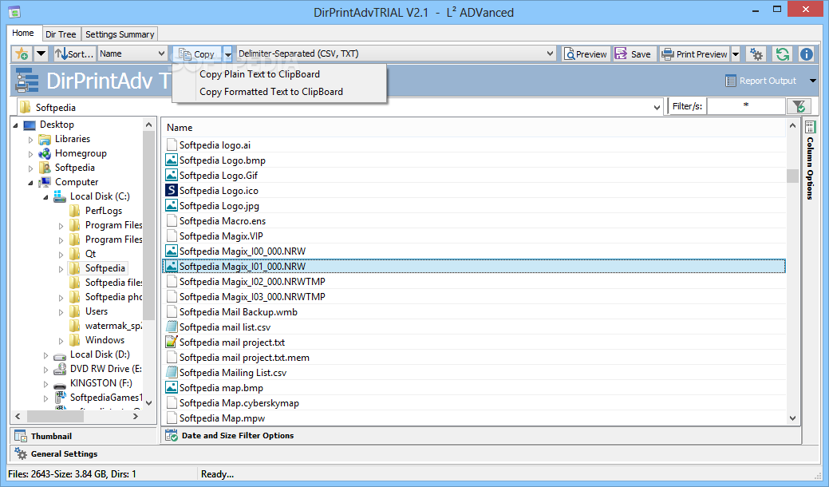The image size is (829, 487).
Task: Select the Users folder in tree
Action: point(97,311)
